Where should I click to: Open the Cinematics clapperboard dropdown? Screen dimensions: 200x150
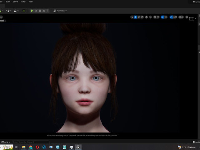tap(16, 11)
